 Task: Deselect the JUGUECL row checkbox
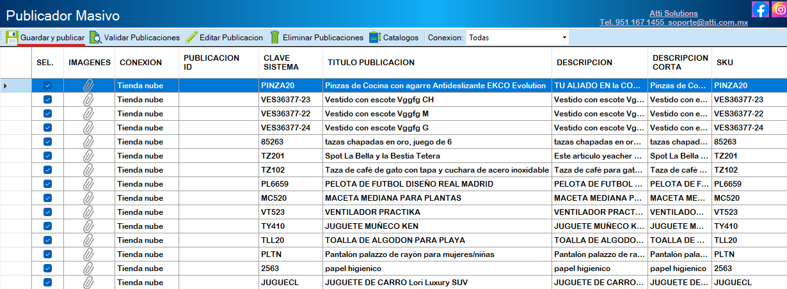tap(47, 283)
